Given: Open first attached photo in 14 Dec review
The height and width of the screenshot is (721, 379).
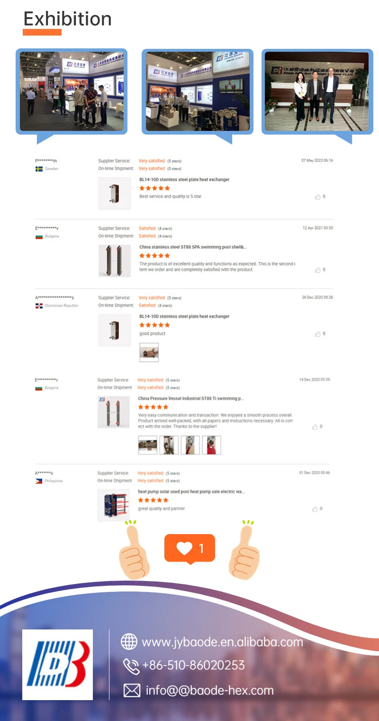Looking at the screenshot, I should [147, 445].
